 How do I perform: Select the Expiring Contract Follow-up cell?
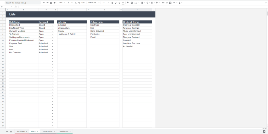23,40
